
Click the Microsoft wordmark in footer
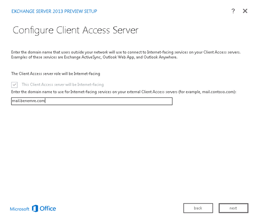tap(20, 209)
